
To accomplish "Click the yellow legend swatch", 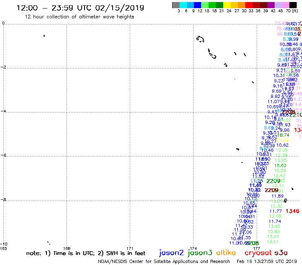I will 227,5.
